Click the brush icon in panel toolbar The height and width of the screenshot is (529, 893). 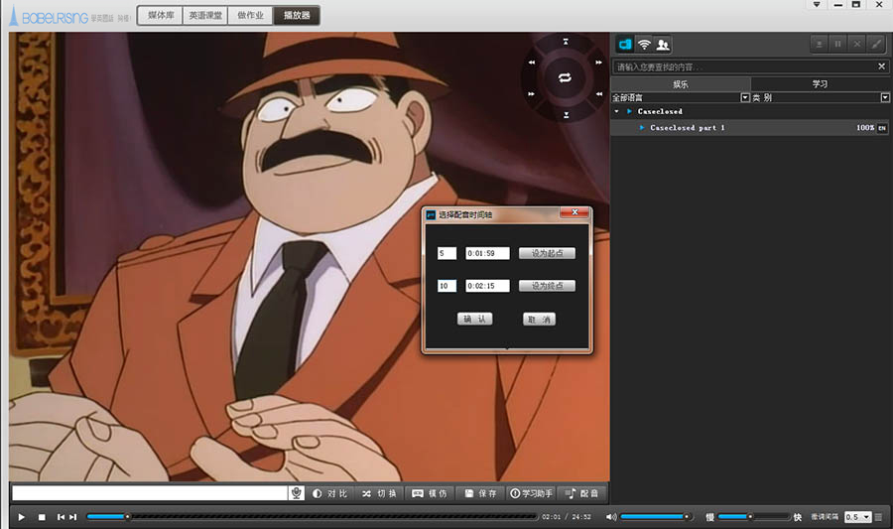[876, 44]
